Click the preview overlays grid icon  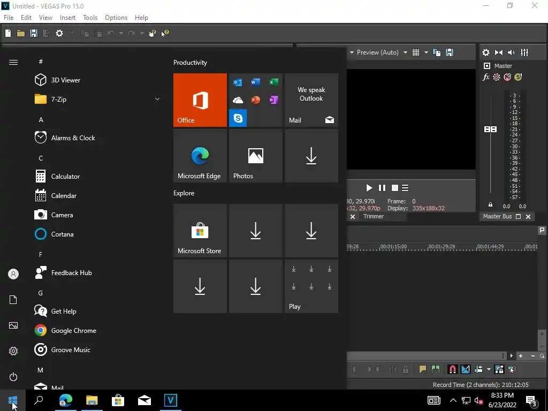415,52
